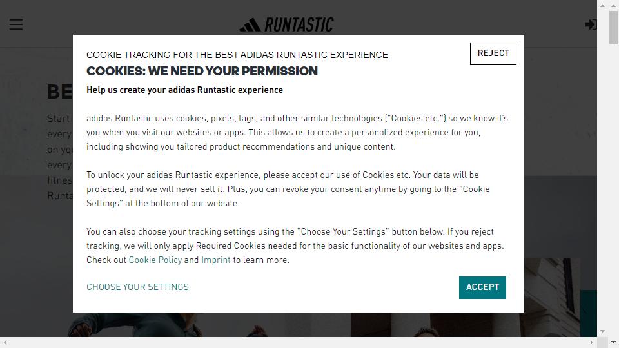Click the teal block right of the dialog
The height and width of the screenshot is (348, 619).
point(588,313)
